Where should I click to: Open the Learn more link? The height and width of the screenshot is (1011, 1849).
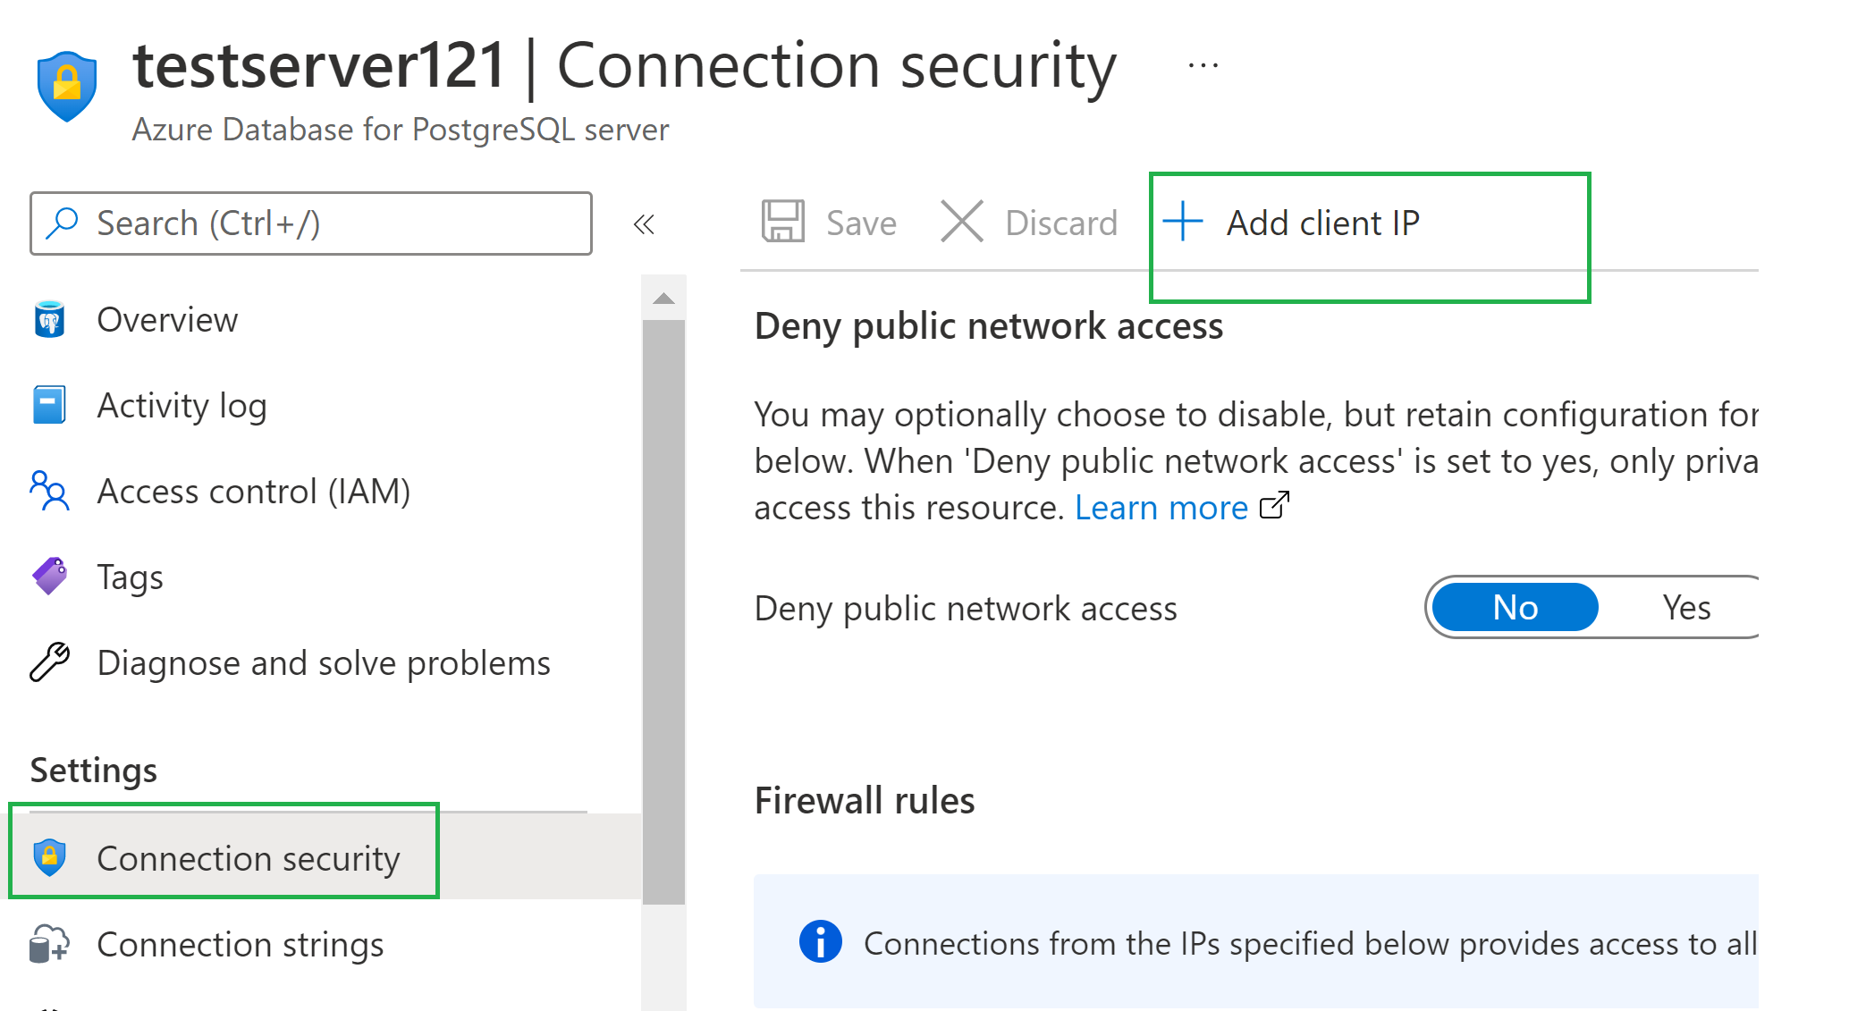pos(1160,507)
